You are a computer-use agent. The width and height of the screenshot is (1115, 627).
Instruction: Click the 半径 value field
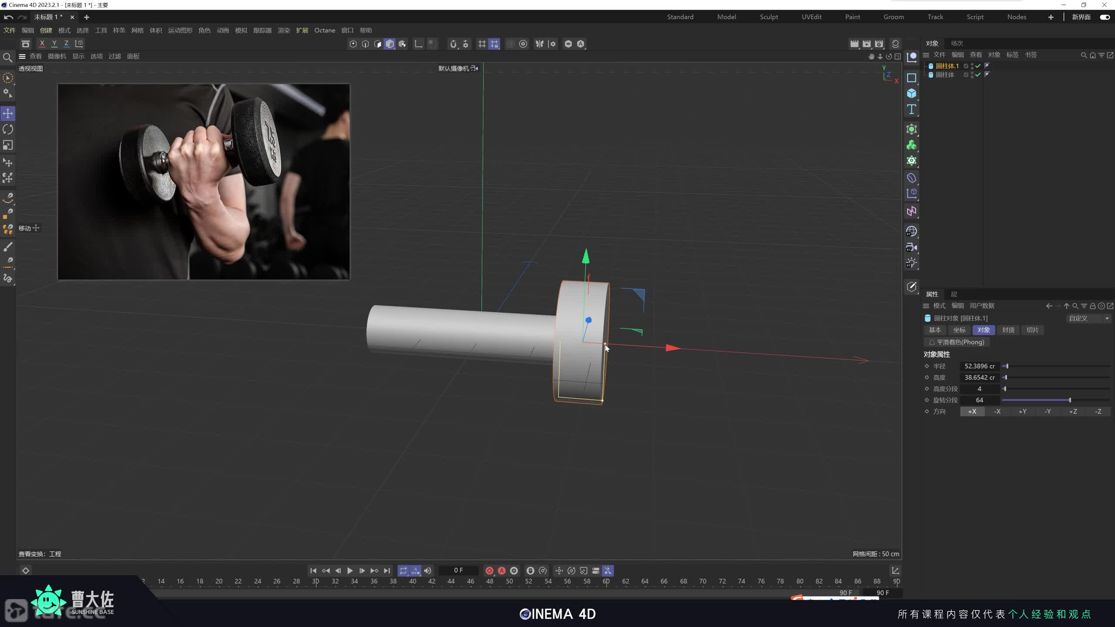coord(979,366)
